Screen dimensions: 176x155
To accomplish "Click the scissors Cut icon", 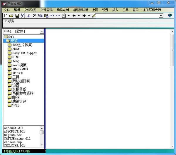I will click(x=29, y=15).
